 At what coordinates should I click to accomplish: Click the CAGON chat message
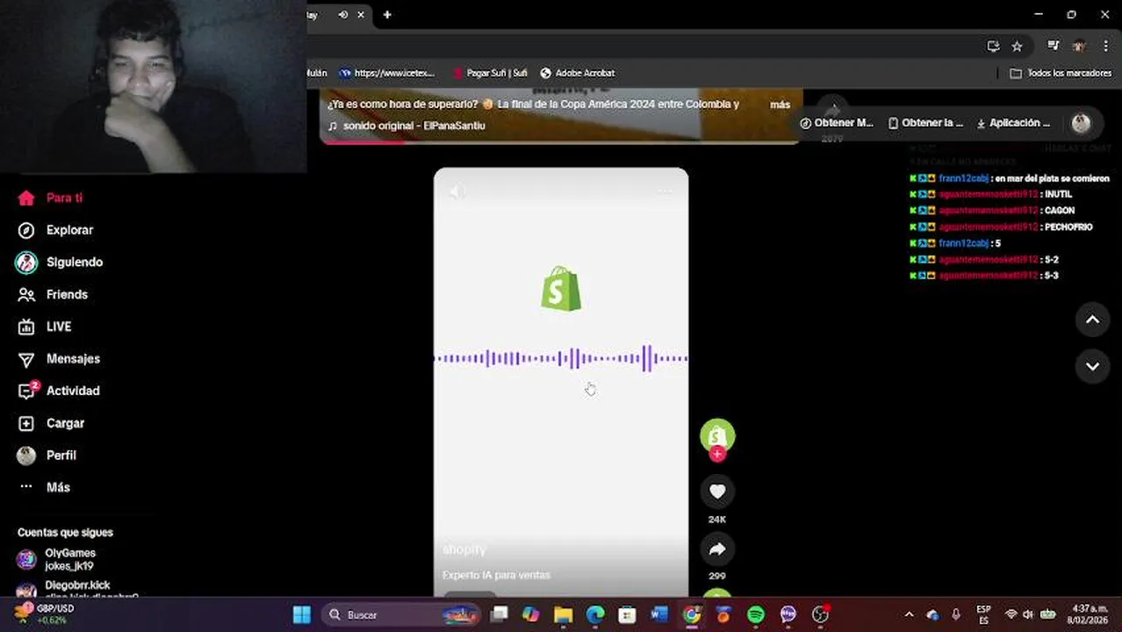tap(991, 211)
